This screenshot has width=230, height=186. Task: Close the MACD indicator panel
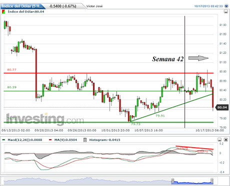(226, 140)
